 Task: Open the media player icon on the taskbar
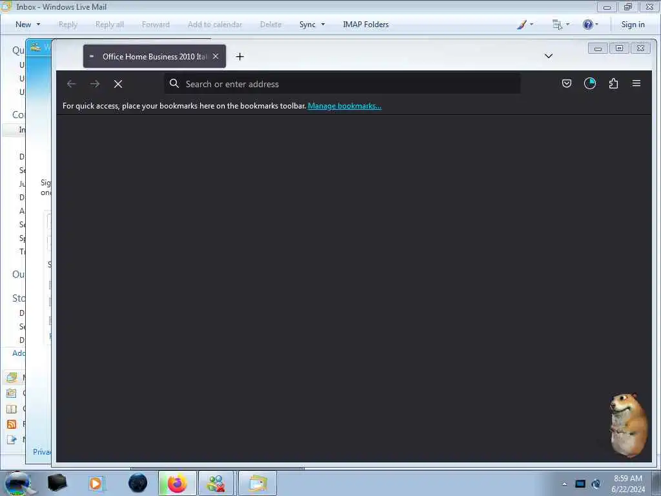[97, 483]
